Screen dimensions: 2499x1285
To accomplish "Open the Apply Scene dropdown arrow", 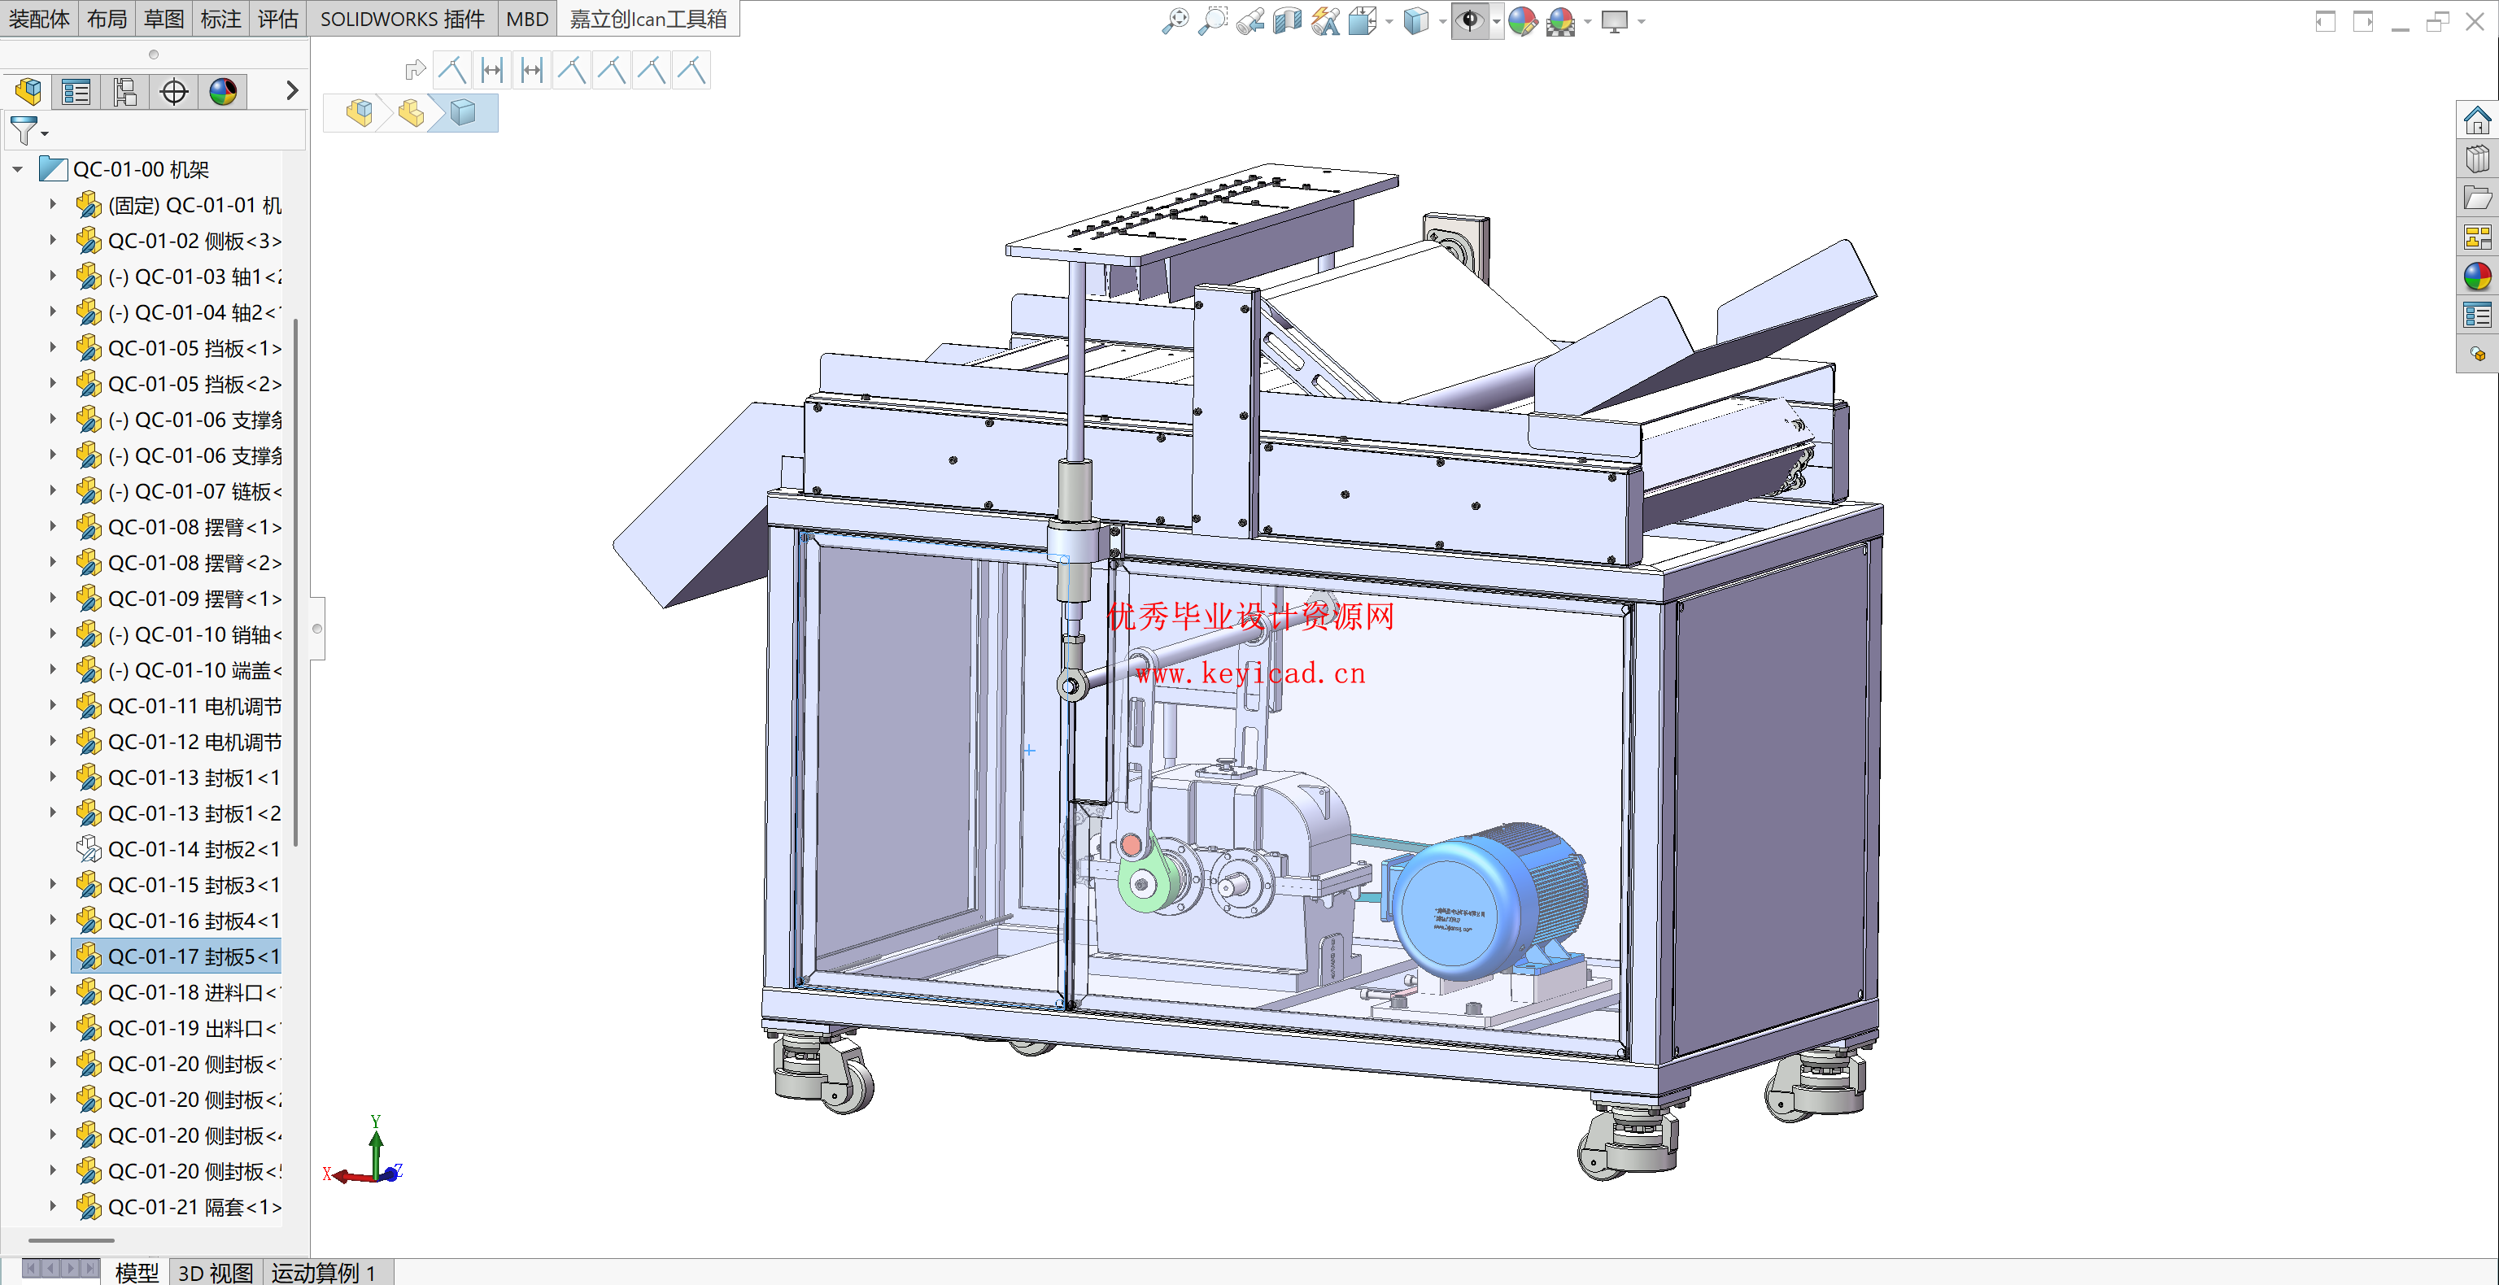I will [x=1588, y=21].
